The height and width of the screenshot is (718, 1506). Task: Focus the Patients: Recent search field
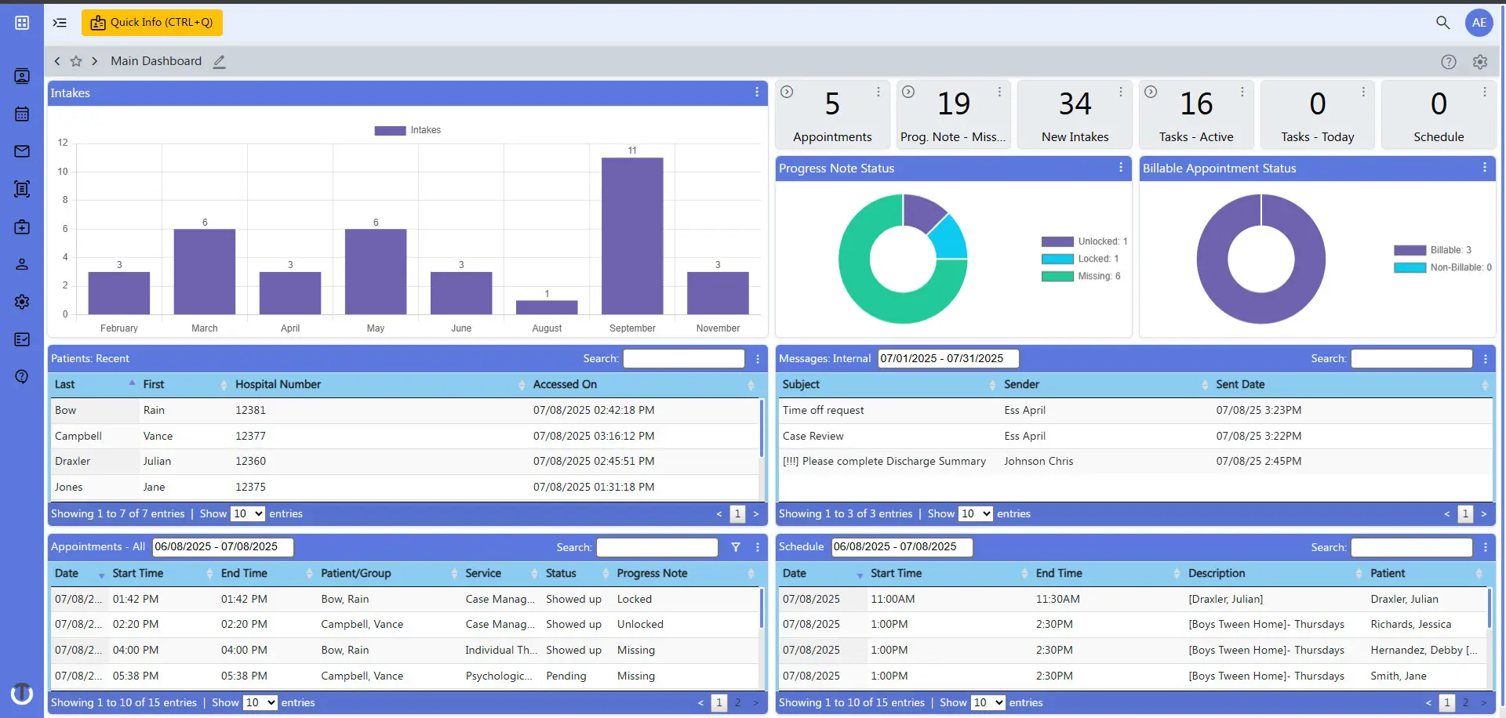click(x=683, y=359)
